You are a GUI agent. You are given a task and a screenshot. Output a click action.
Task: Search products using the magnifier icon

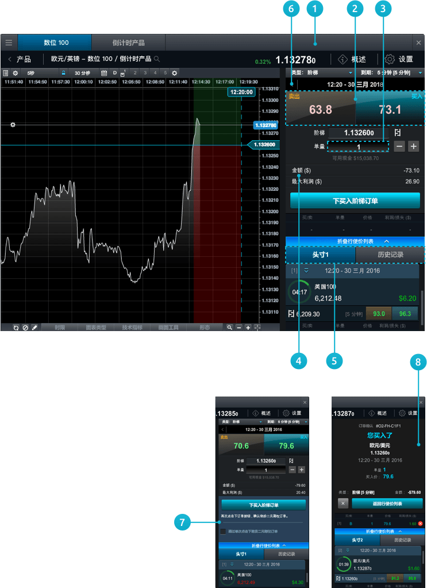pyautogui.click(x=157, y=59)
